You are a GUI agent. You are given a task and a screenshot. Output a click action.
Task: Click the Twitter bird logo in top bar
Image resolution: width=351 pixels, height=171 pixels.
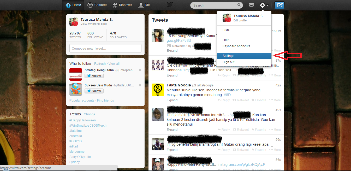click(x=170, y=5)
